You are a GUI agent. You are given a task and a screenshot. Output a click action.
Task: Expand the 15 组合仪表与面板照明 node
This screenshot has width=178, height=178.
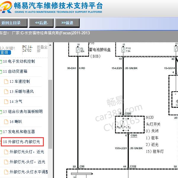[1, 112]
